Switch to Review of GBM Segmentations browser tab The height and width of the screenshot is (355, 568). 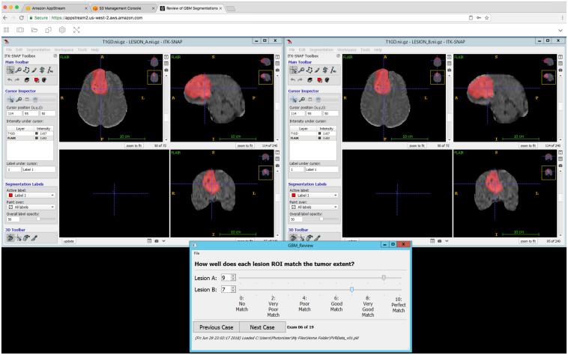[191, 7]
